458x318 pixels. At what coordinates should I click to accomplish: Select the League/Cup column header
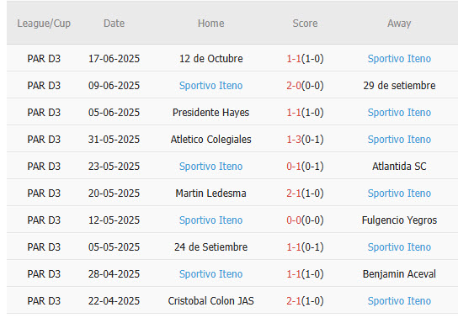(x=44, y=24)
